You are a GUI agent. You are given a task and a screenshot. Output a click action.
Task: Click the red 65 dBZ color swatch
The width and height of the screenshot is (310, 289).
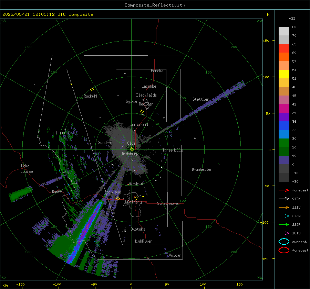click(284, 48)
